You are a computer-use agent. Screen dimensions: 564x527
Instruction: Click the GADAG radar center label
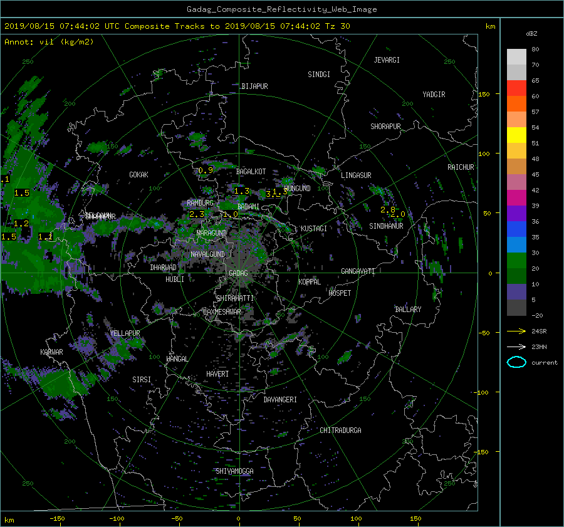point(238,273)
